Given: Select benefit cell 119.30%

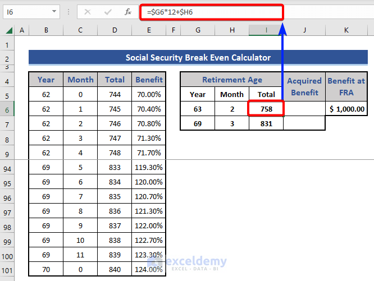Looking at the screenshot, I should tap(149, 167).
